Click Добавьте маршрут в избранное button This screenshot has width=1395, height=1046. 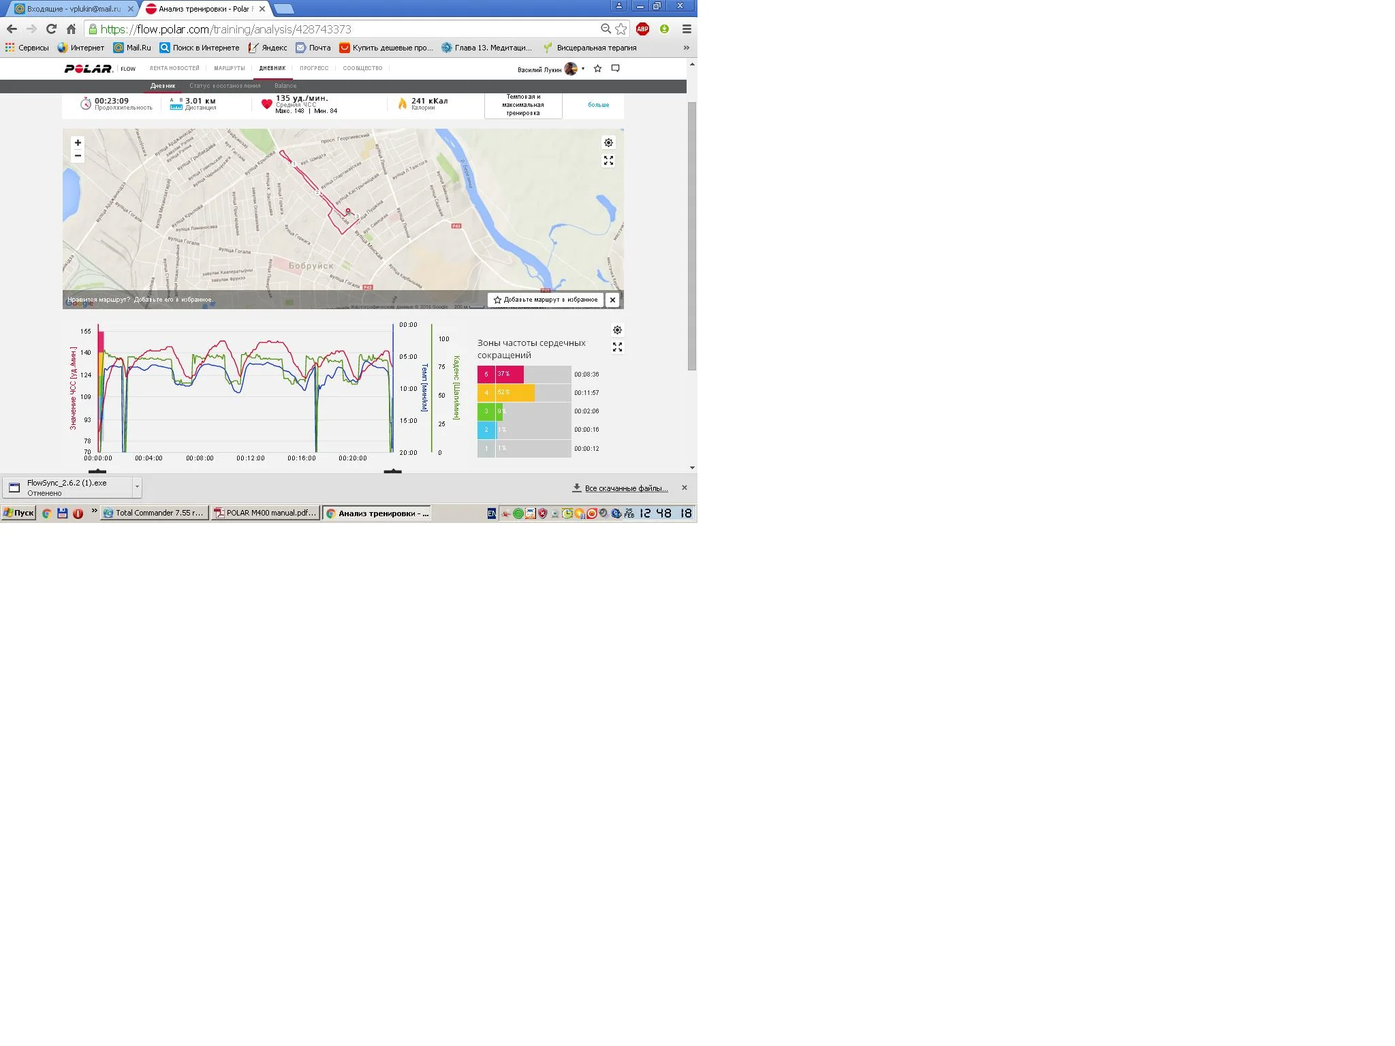546,300
